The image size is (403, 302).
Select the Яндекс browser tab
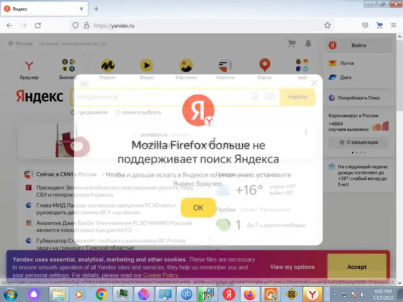coord(44,9)
